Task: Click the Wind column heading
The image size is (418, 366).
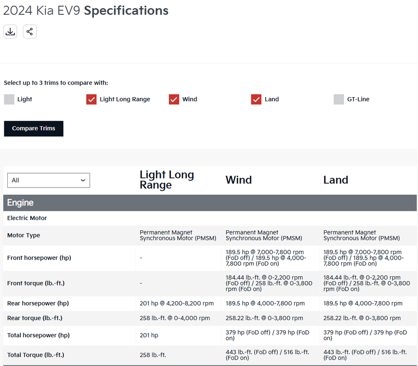Action: 239,180
